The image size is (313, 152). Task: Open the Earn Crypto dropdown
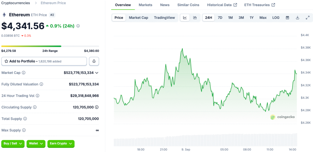[x=61, y=144]
